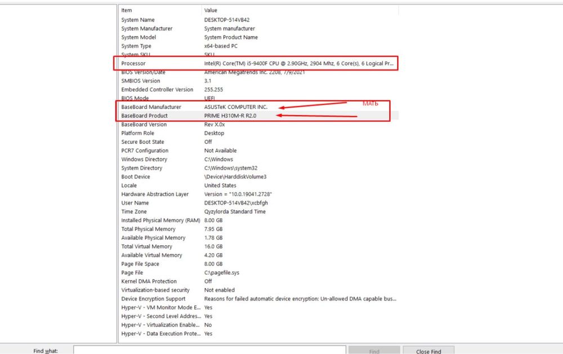Click the Item column header

point(126,10)
